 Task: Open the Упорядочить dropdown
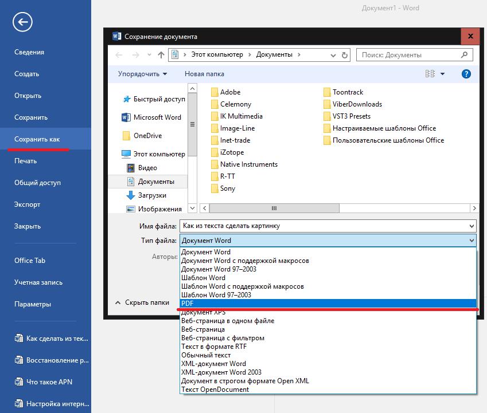click(x=143, y=74)
